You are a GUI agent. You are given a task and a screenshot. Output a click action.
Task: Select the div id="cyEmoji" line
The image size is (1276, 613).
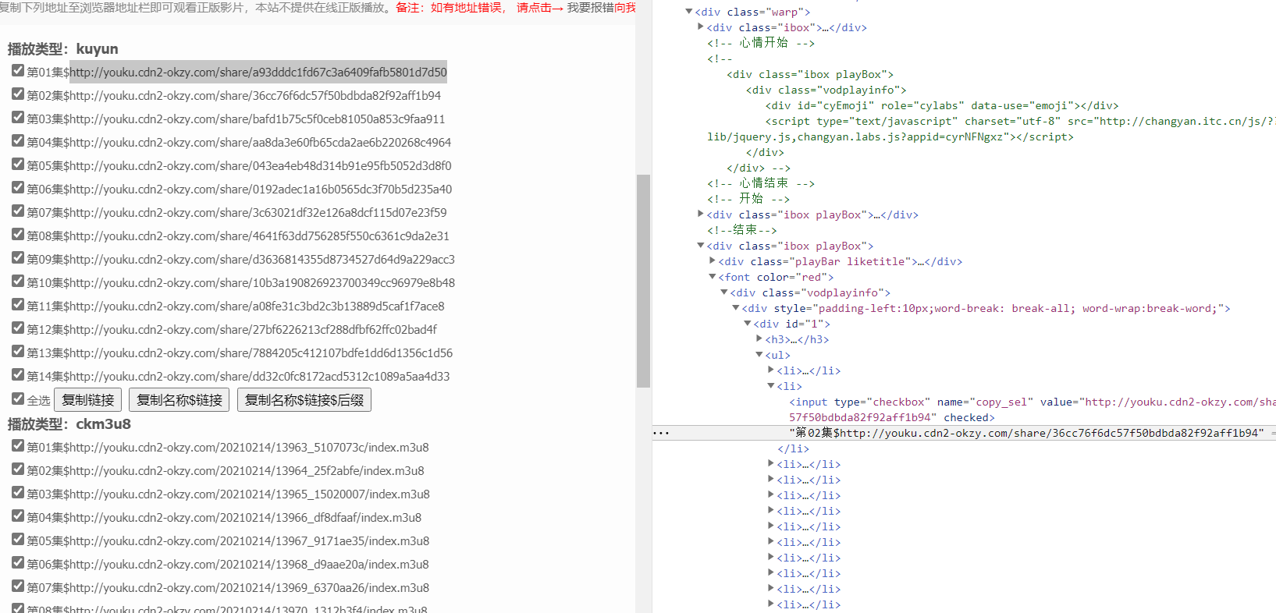pyautogui.click(x=942, y=105)
